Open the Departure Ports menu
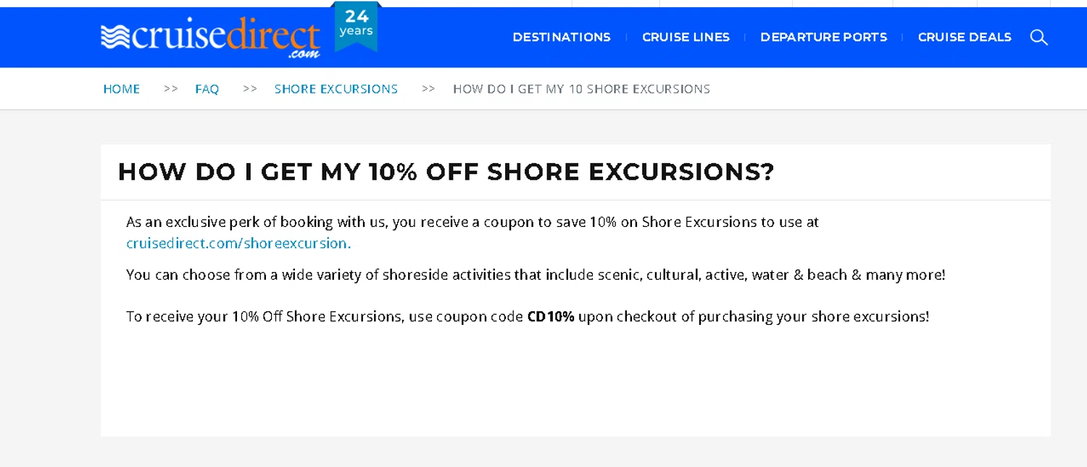The image size is (1087, 467). [823, 37]
